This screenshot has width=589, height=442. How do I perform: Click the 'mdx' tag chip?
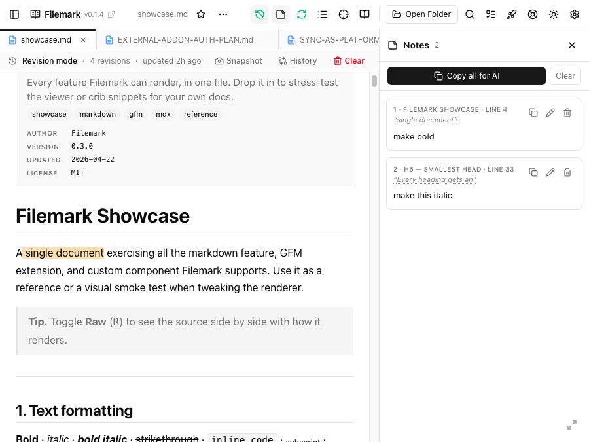(164, 114)
